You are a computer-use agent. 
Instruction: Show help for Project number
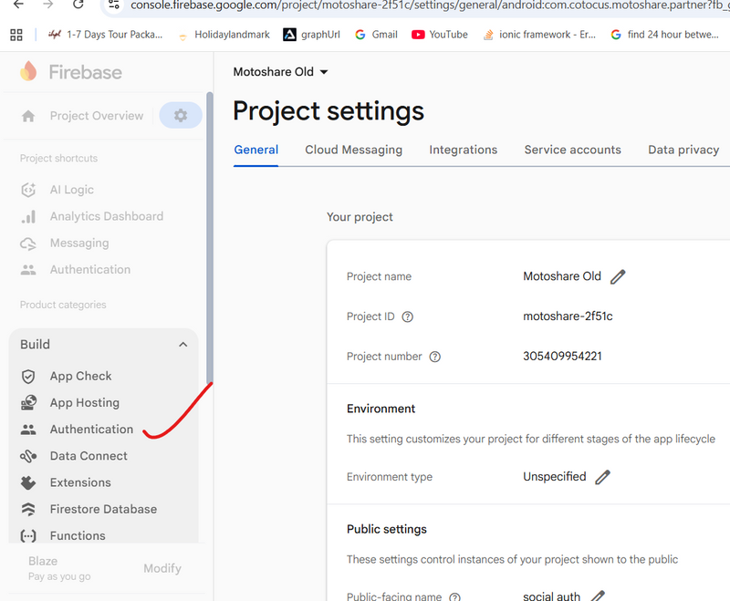435,357
